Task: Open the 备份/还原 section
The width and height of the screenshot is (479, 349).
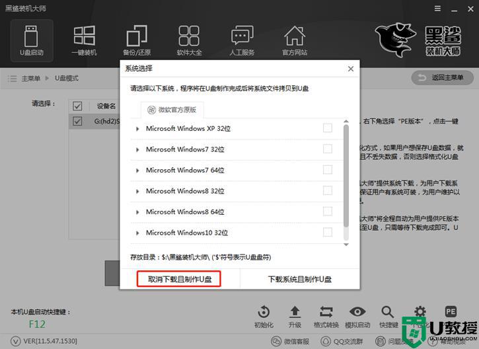Action: coord(137,40)
